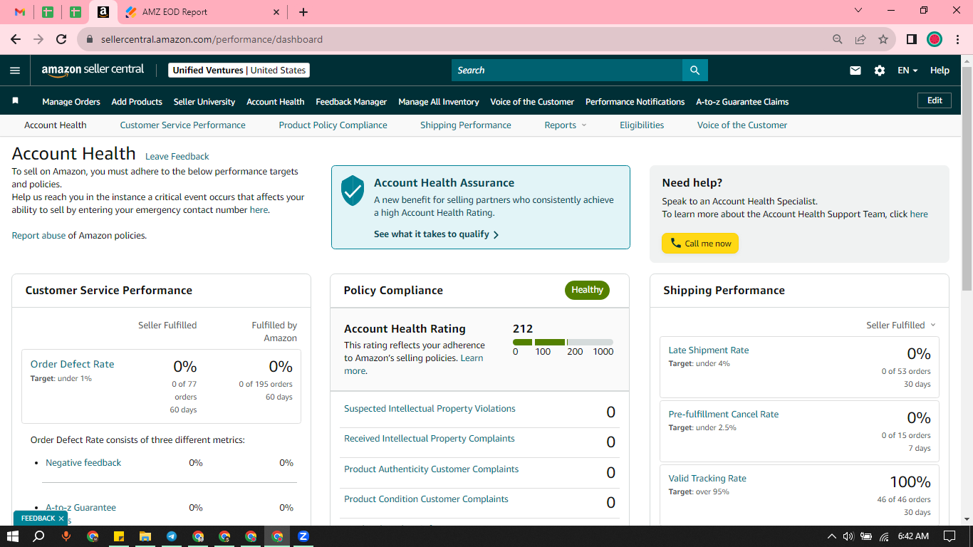Open Chrome three-dot menu
This screenshot has width=973, height=547.
coord(957,39)
